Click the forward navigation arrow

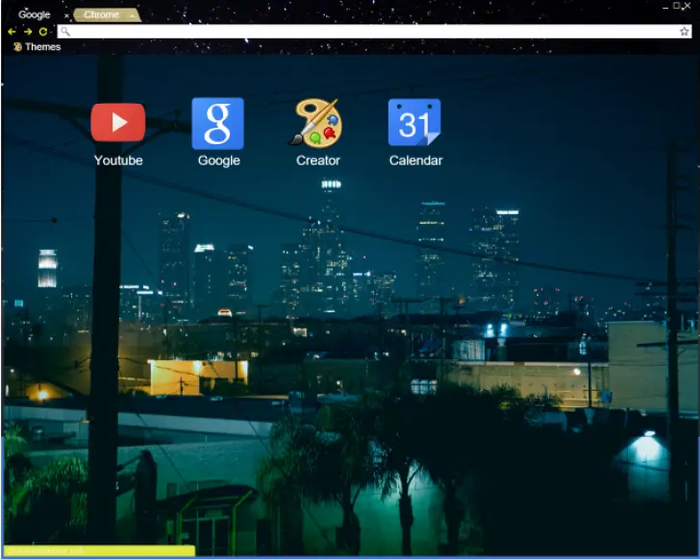(x=28, y=32)
